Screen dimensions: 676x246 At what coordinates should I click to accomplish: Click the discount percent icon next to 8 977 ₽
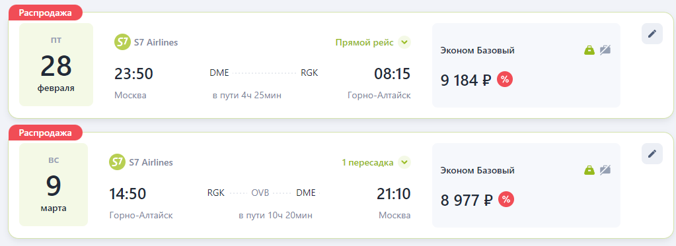pos(506,200)
